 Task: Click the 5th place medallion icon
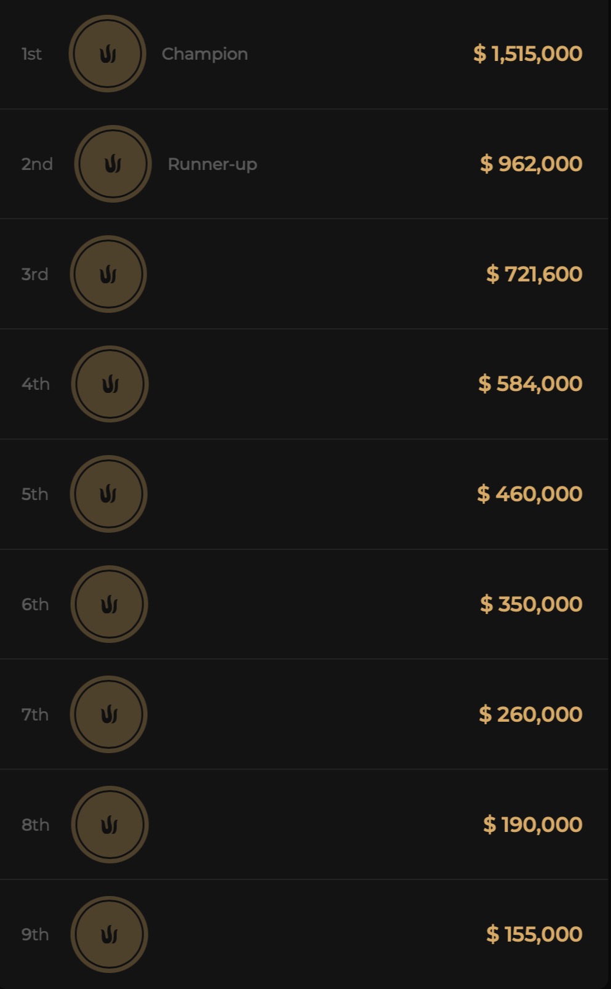(x=109, y=494)
